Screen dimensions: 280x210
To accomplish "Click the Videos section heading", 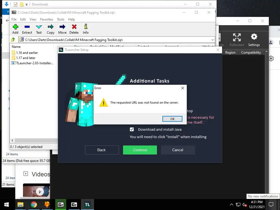I will pos(41,174).
